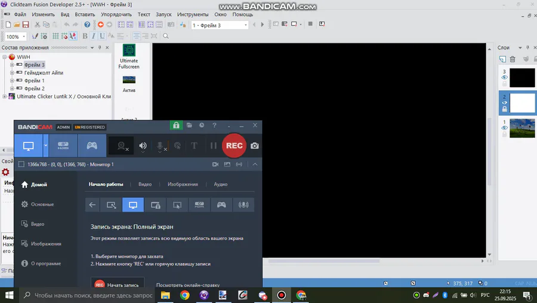This screenshot has height=303, width=537.
Task: Open Bandicam scheduled recording clock icon
Action: pyautogui.click(x=202, y=125)
